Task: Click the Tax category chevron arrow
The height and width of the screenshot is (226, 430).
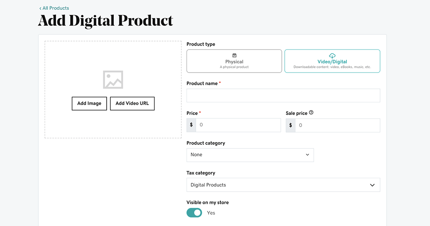Action: click(x=372, y=185)
